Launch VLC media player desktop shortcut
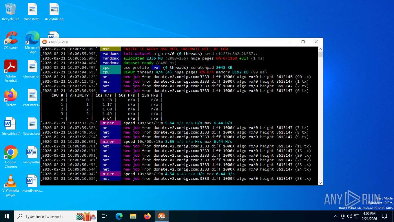This screenshot has height=222, width=394. click(x=11, y=185)
